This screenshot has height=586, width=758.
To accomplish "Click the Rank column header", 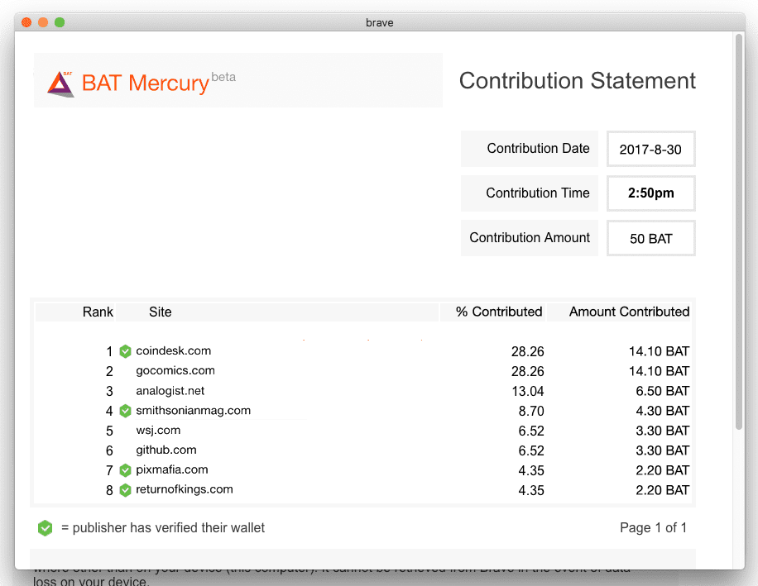I will (x=98, y=312).
